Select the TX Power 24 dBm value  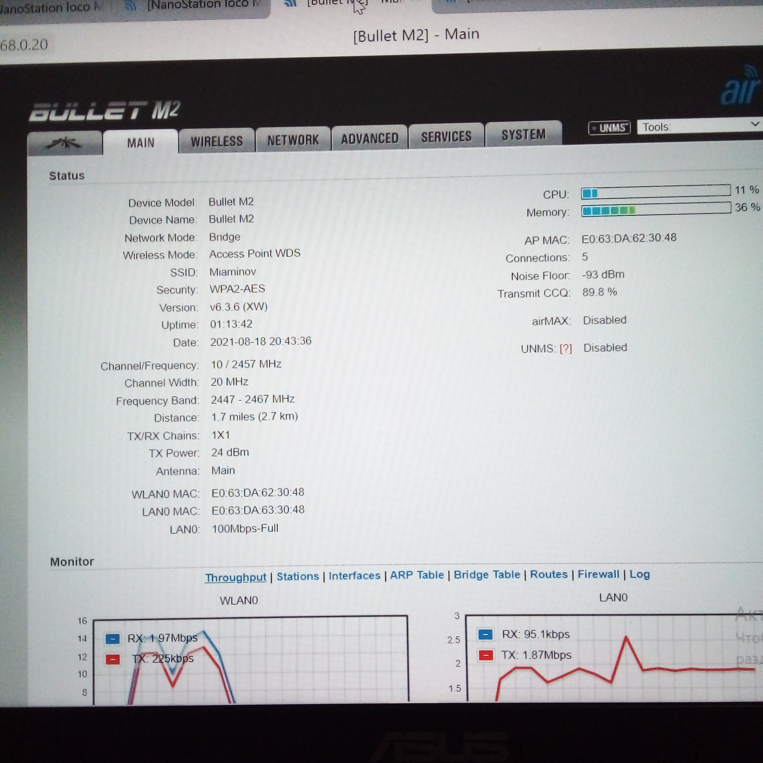point(230,453)
